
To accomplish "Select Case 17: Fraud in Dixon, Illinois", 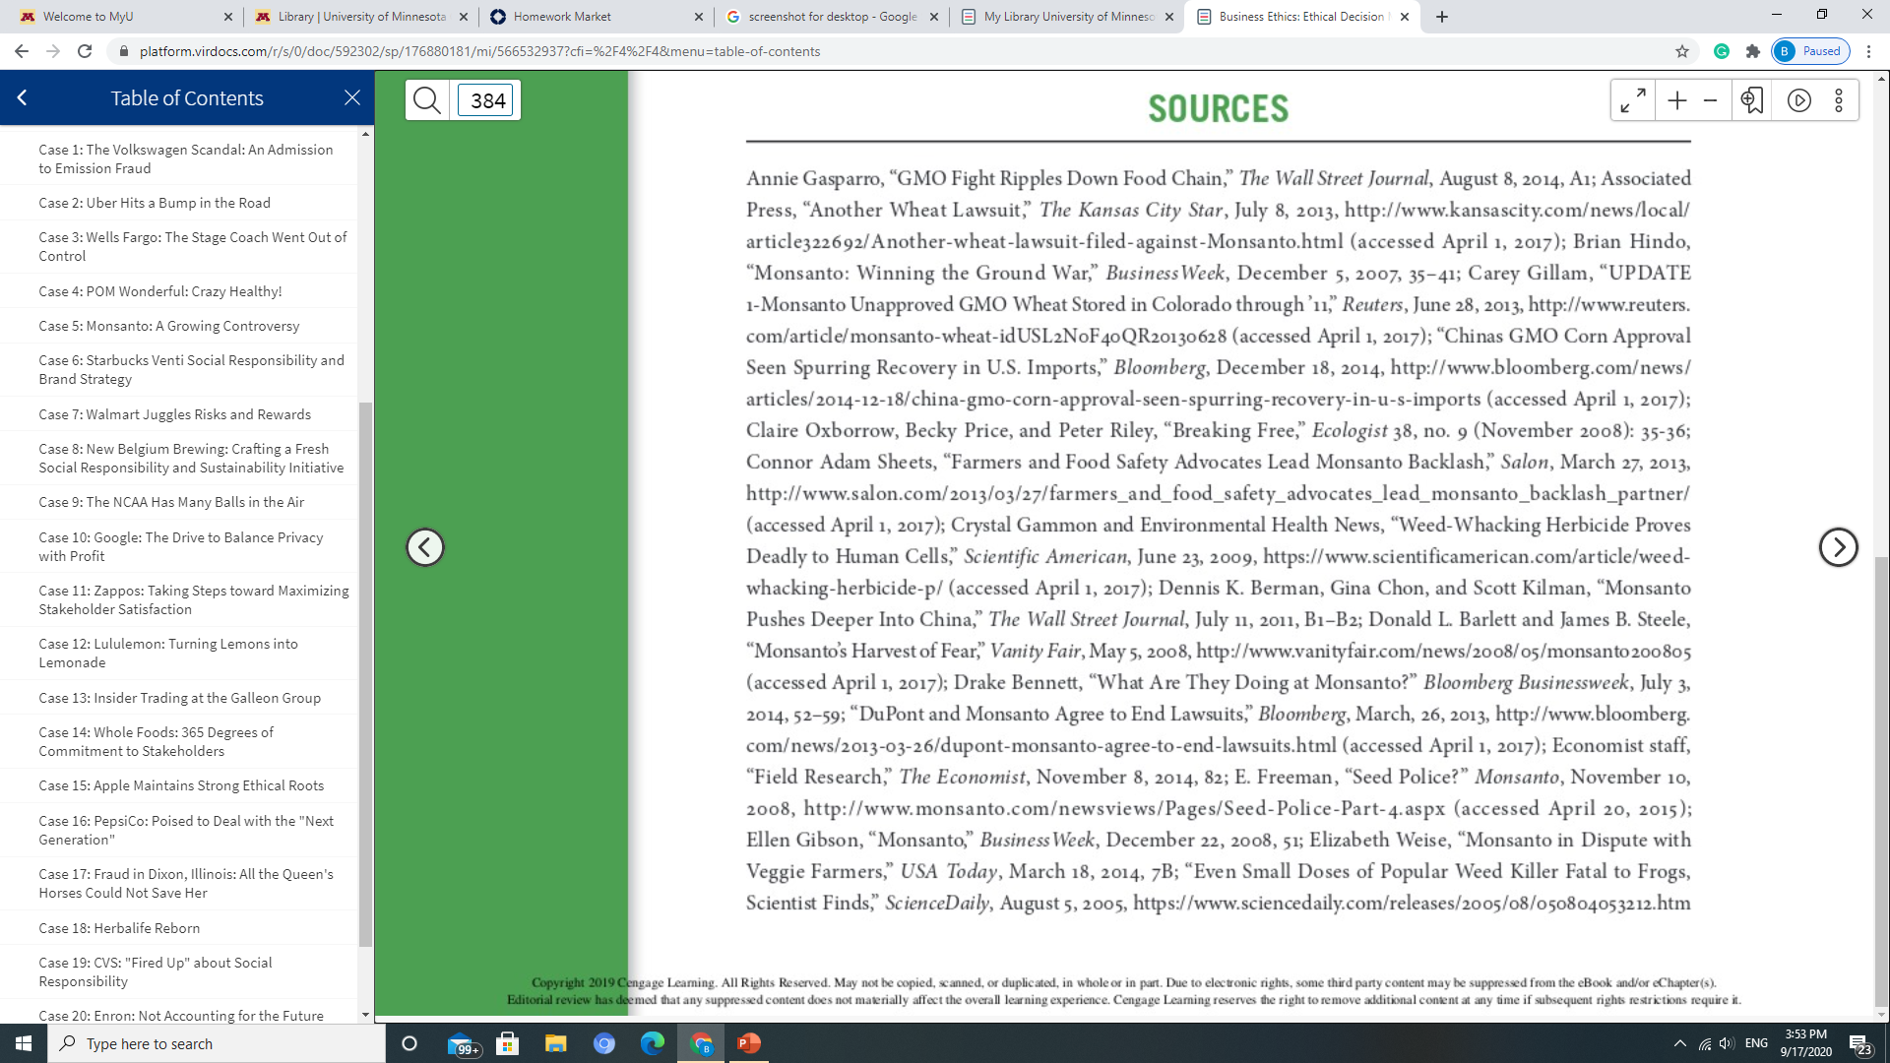I will [186, 883].
